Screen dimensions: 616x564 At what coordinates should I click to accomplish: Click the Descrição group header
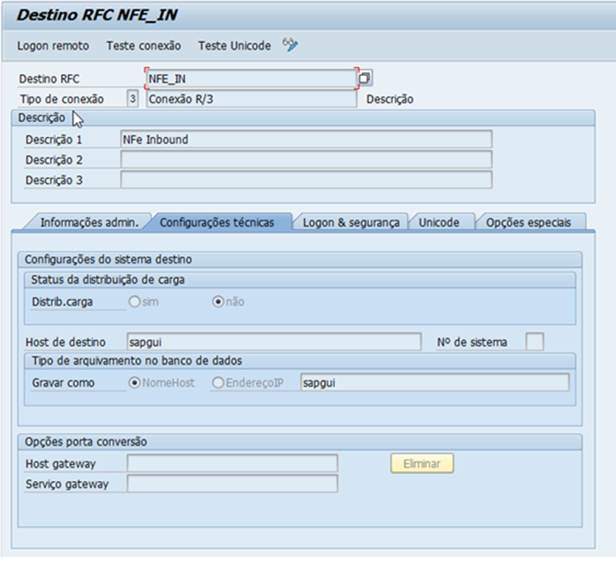pyautogui.click(x=303, y=118)
